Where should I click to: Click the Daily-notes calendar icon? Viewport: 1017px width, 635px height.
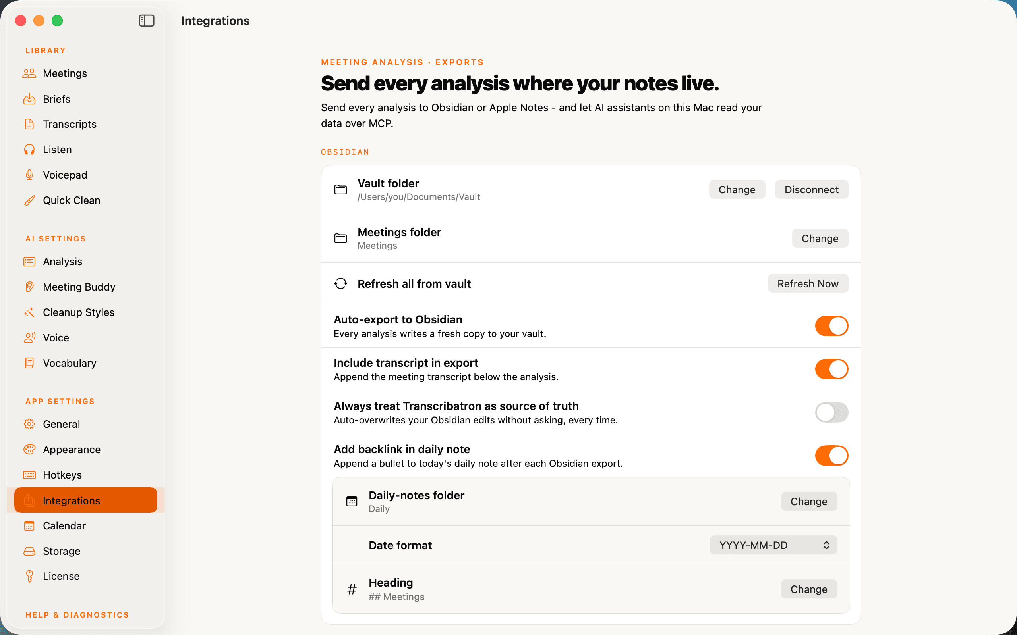352,501
